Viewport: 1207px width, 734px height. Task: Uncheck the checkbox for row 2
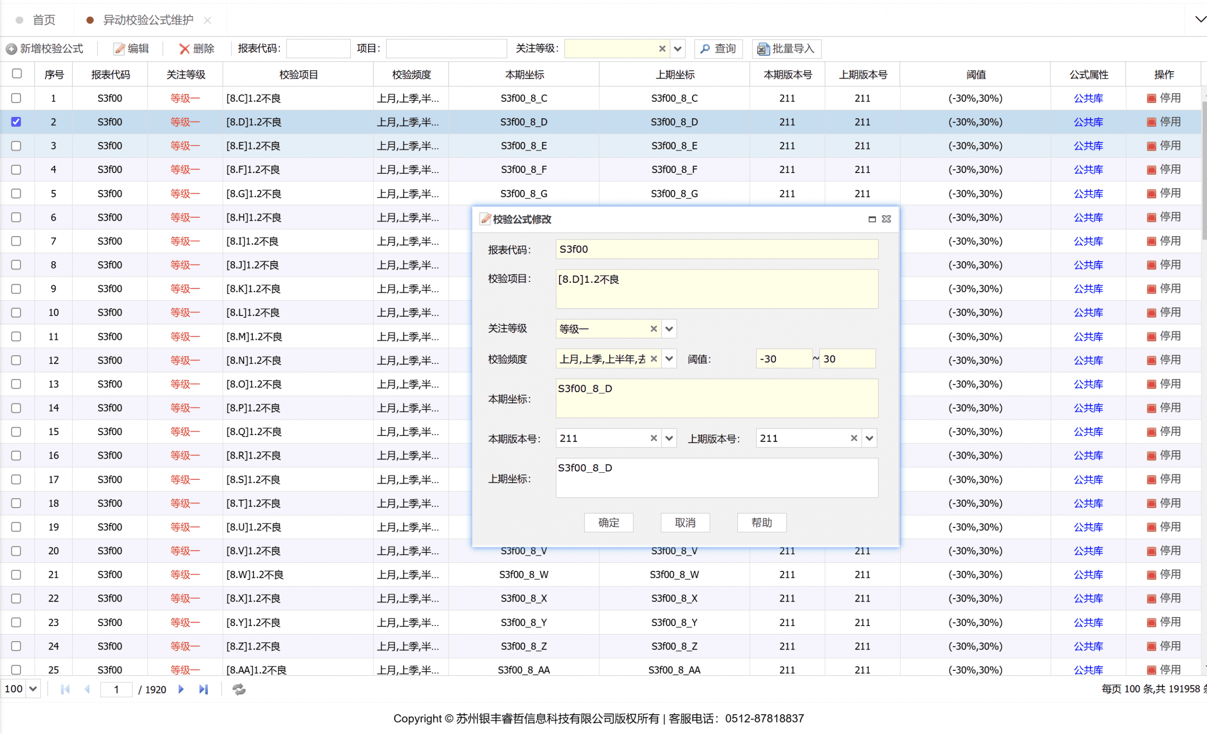[x=16, y=122]
